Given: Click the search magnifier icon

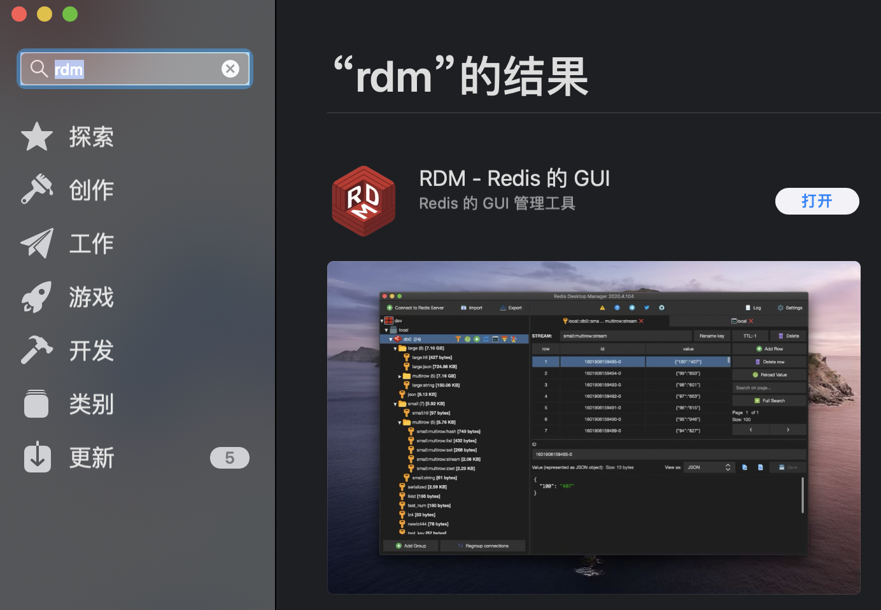Looking at the screenshot, I should tap(39, 69).
